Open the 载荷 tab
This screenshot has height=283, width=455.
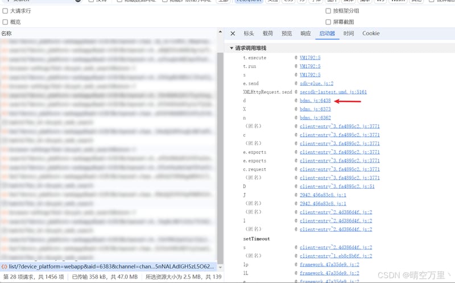click(267, 34)
